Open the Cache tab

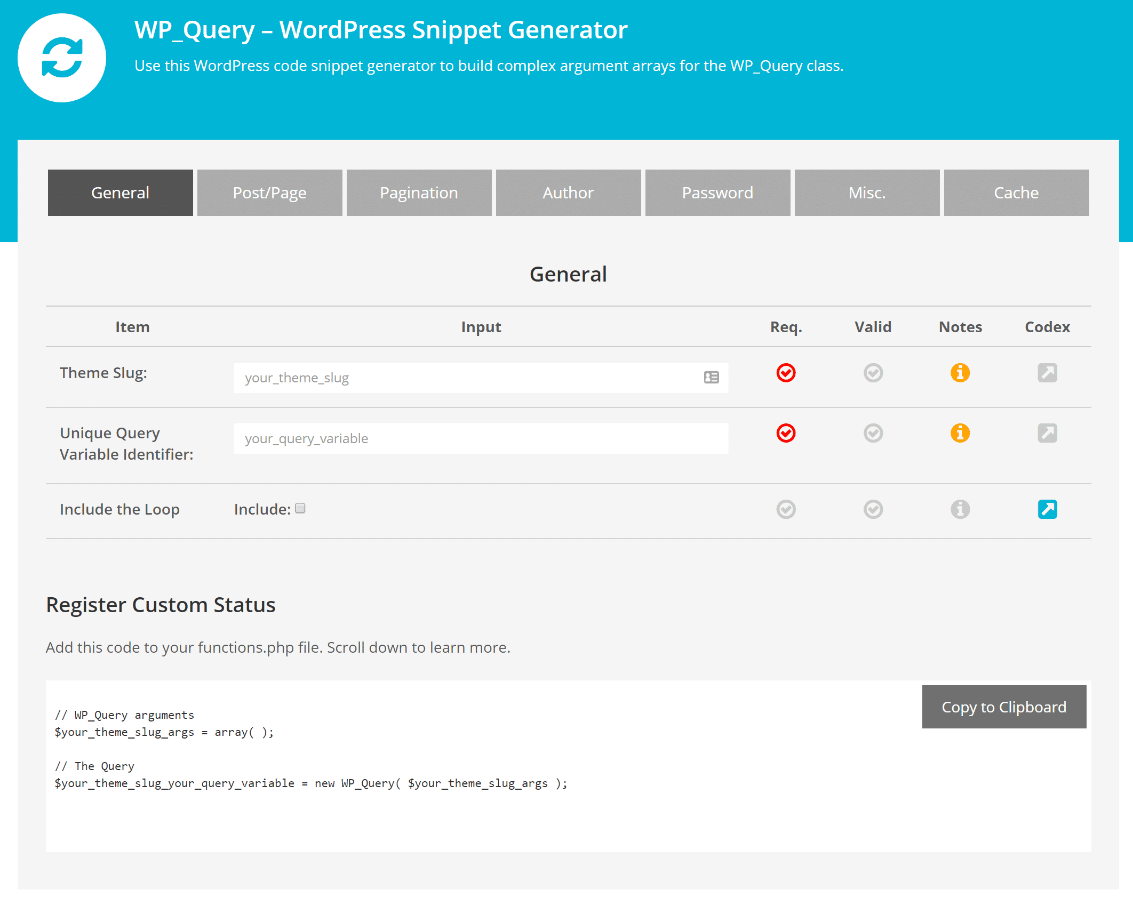(x=1015, y=192)
